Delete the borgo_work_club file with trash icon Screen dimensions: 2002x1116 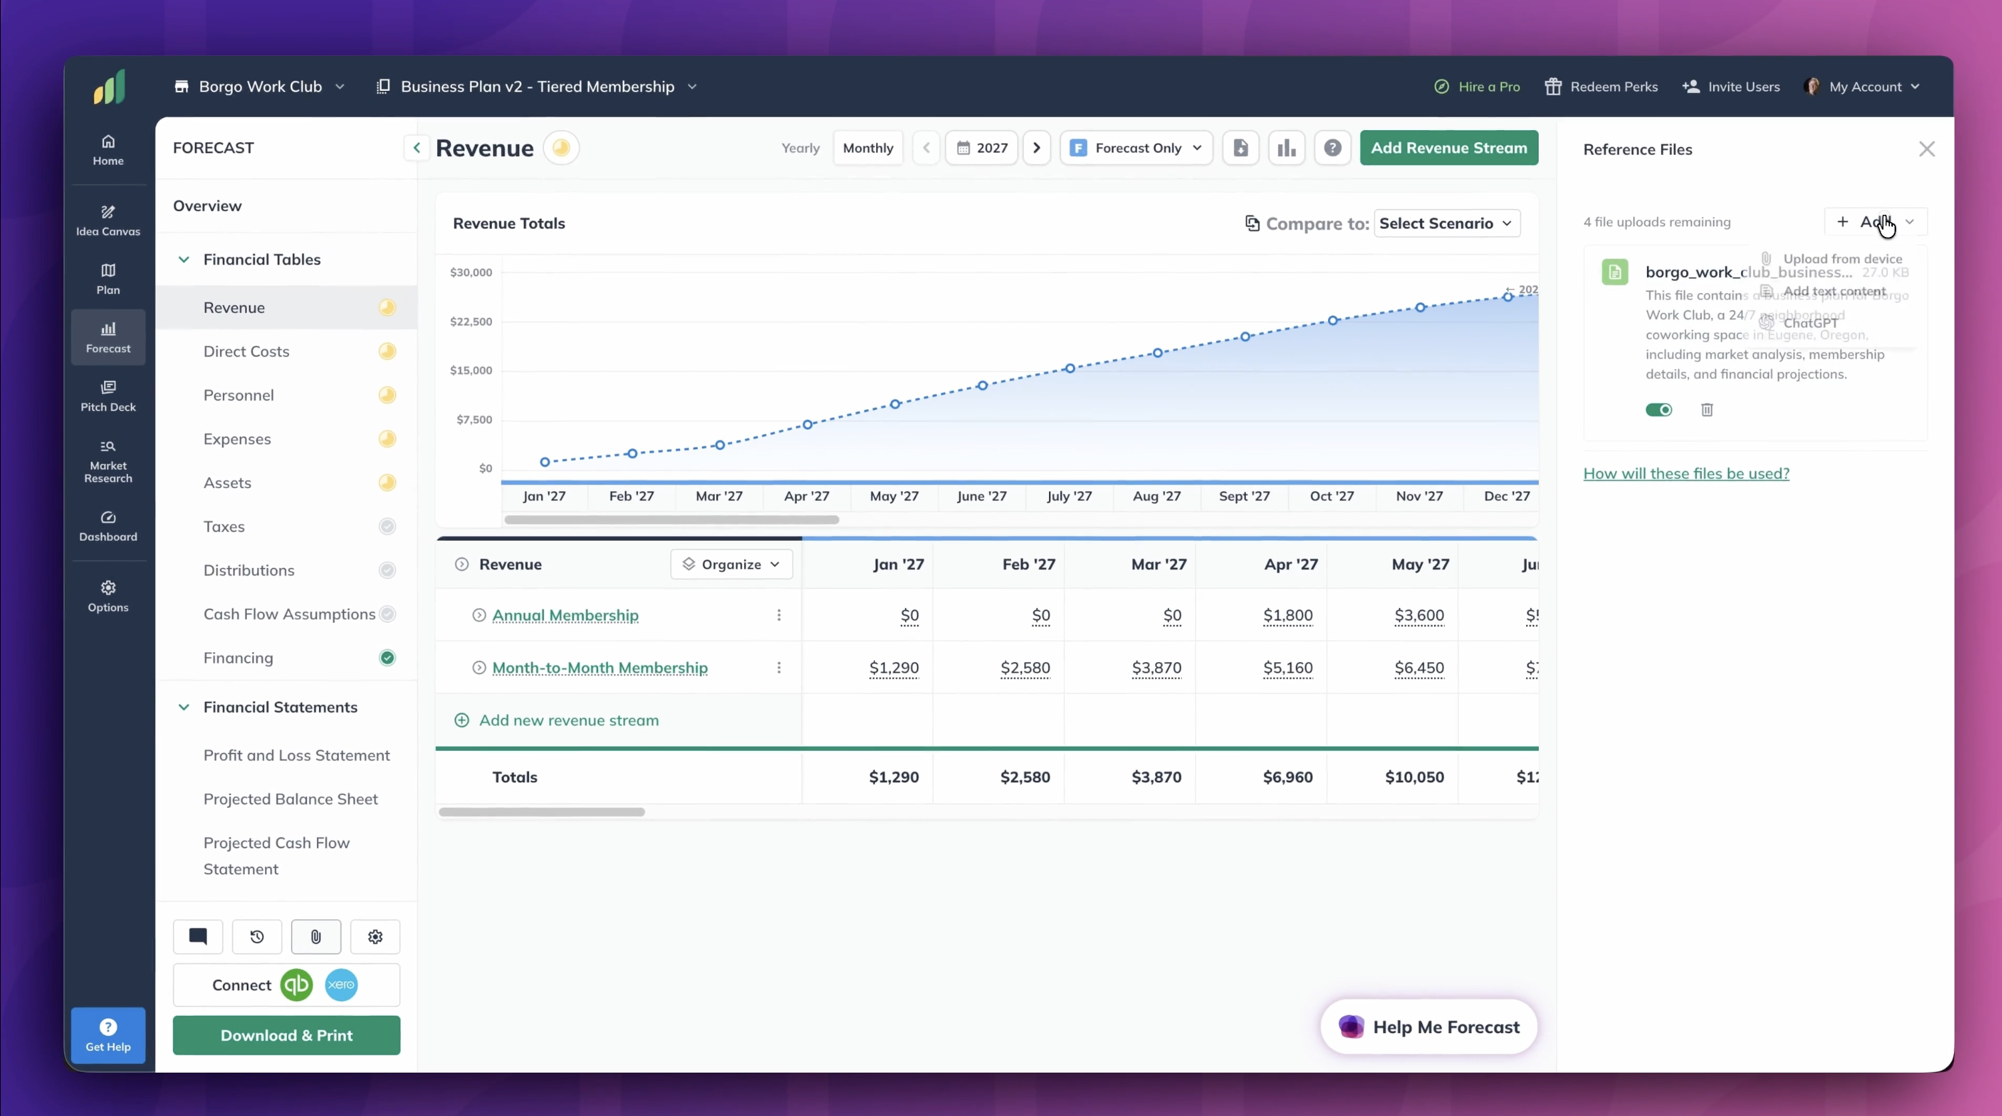[x=1706, y=410]
